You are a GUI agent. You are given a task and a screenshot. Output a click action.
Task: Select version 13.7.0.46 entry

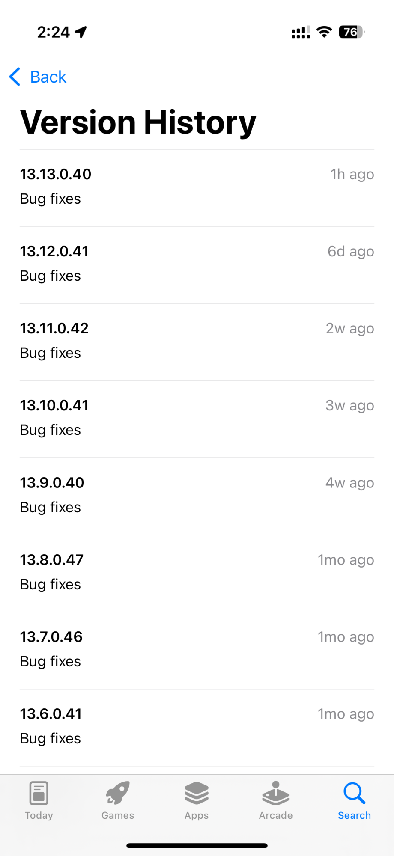click(197, 649)
